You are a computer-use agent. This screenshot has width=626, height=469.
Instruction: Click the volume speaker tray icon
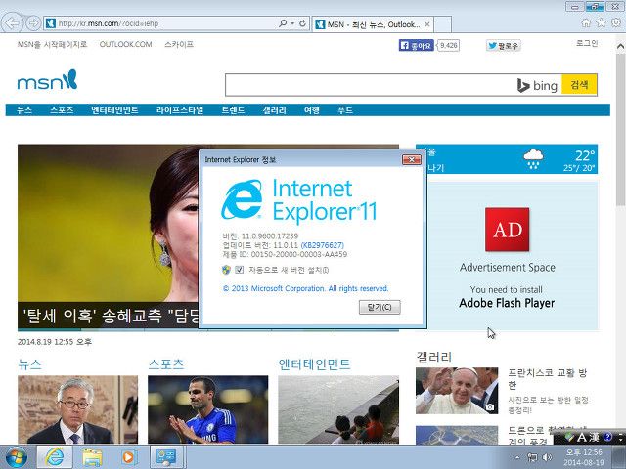pos(547,457)
